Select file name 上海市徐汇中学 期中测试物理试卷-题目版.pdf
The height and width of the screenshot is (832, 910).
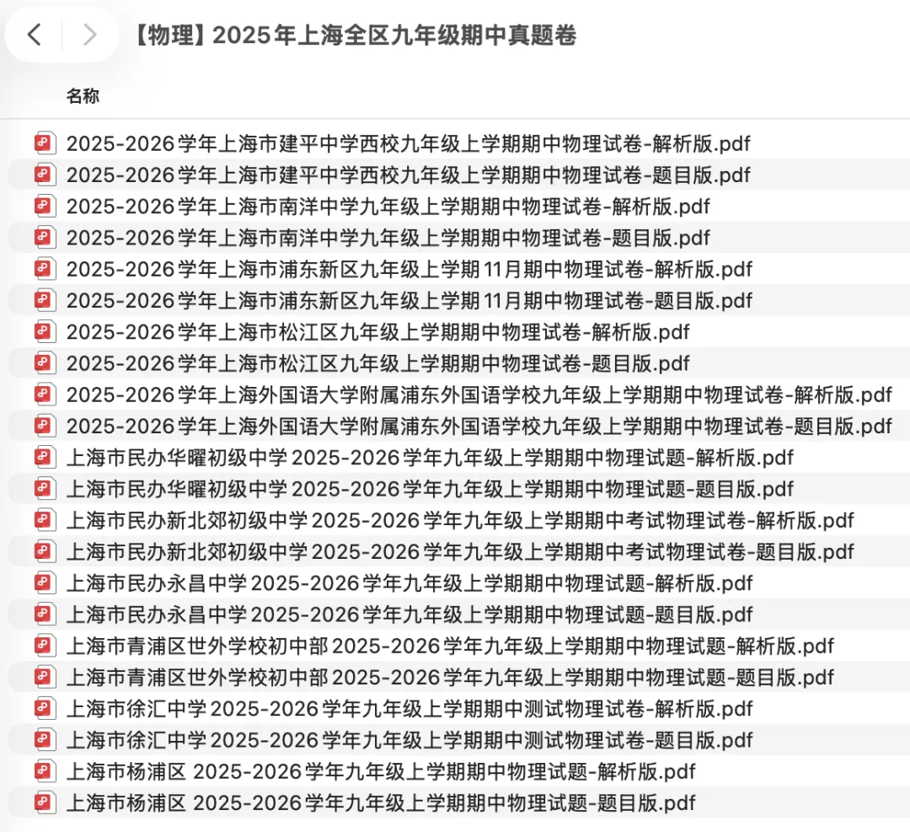[x=409, y=739]
